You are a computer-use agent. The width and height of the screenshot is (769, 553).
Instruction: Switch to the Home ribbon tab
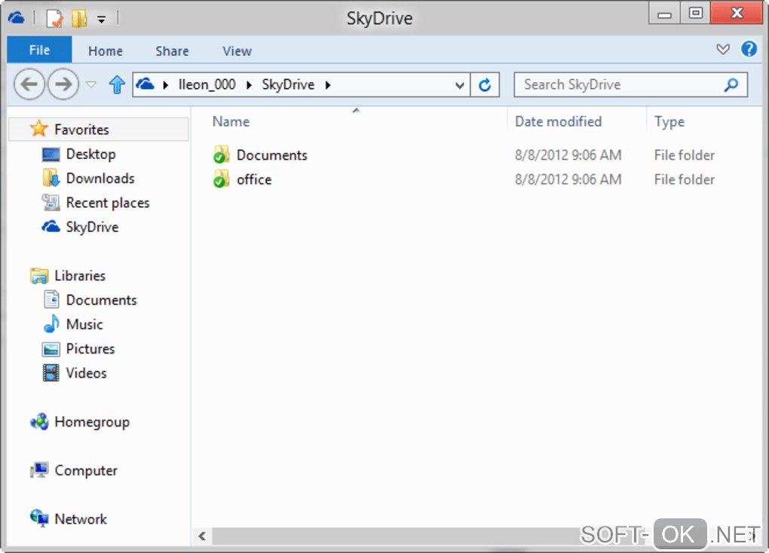pyautogui.click(x=106, y=51)
